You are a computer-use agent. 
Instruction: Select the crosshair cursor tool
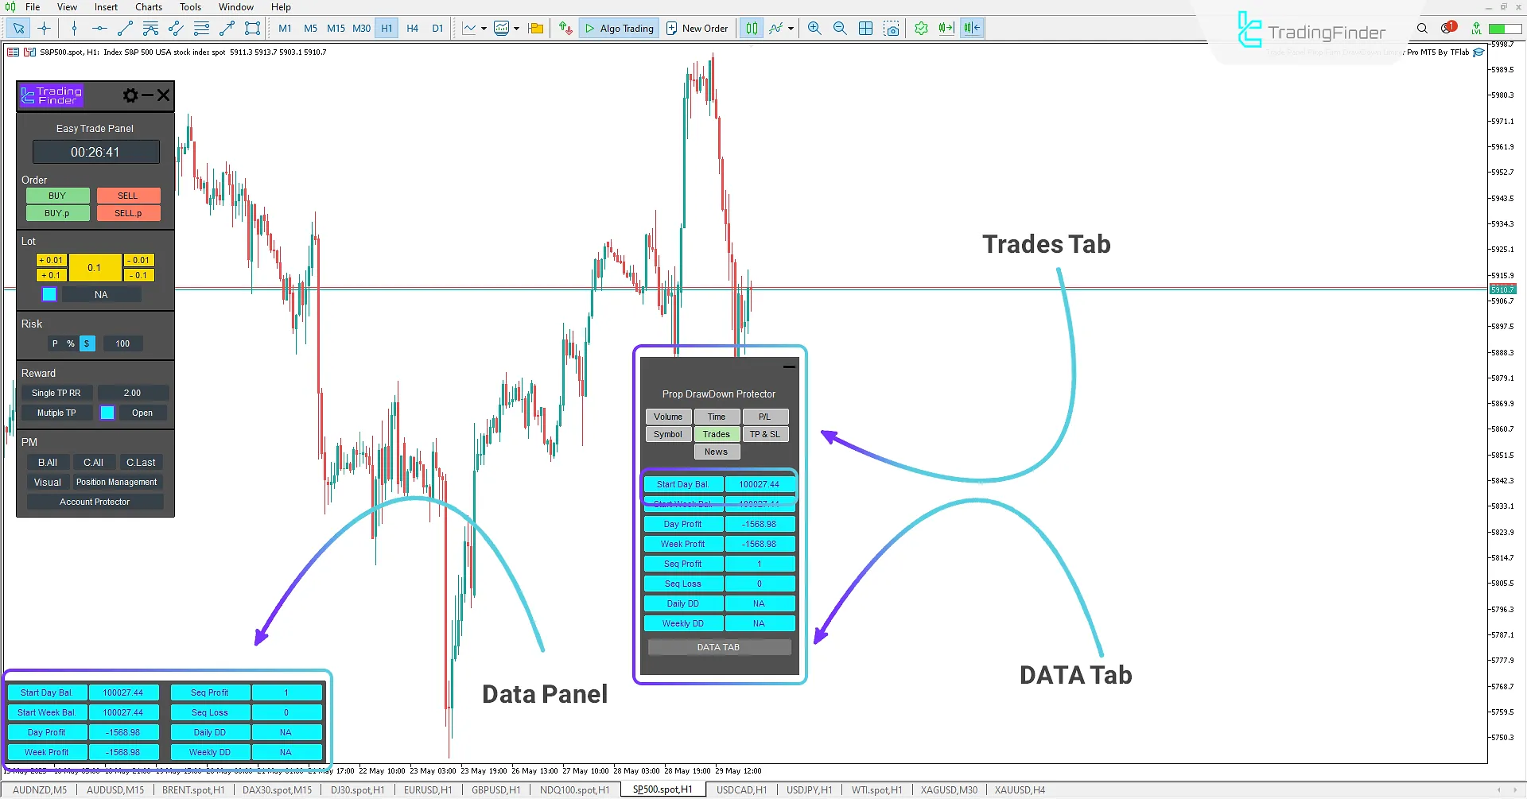pos(44,29)
